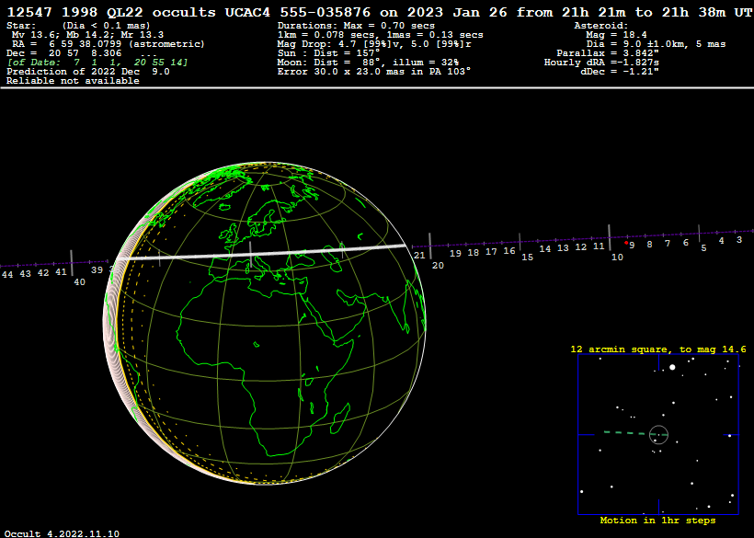
Task: Select the asteroid 'Mag = 18.4' value
Action: click(616, 35)
